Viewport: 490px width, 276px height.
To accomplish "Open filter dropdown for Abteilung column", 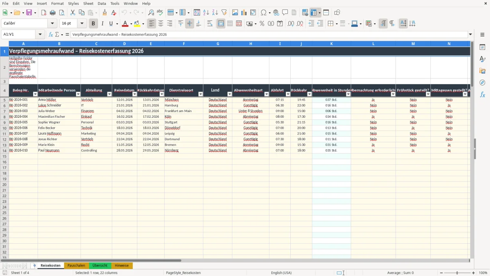I will [x=109, y=94].
